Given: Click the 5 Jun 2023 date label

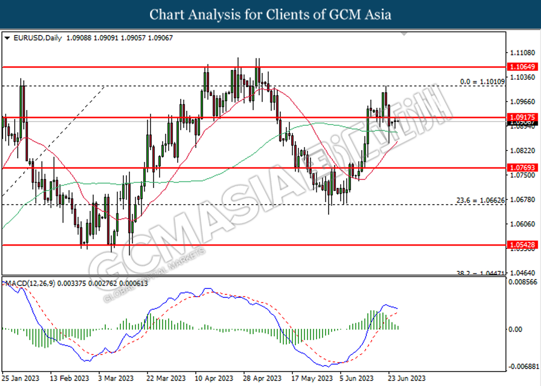Looking at the screenshot, I should (x=356, y=378).
